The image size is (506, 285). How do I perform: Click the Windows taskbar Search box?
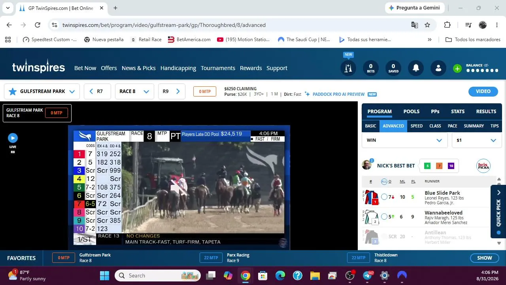click(x=158, y=275)
